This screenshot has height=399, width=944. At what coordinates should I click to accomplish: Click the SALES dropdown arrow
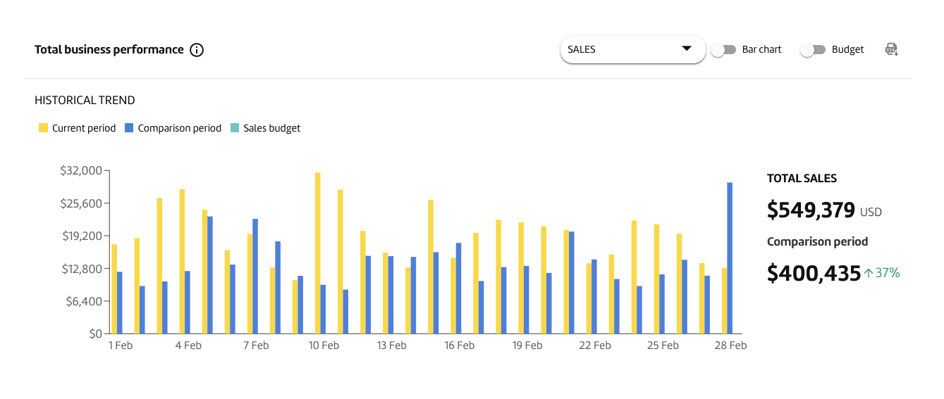pyautogui.click(x=686, y=49)
